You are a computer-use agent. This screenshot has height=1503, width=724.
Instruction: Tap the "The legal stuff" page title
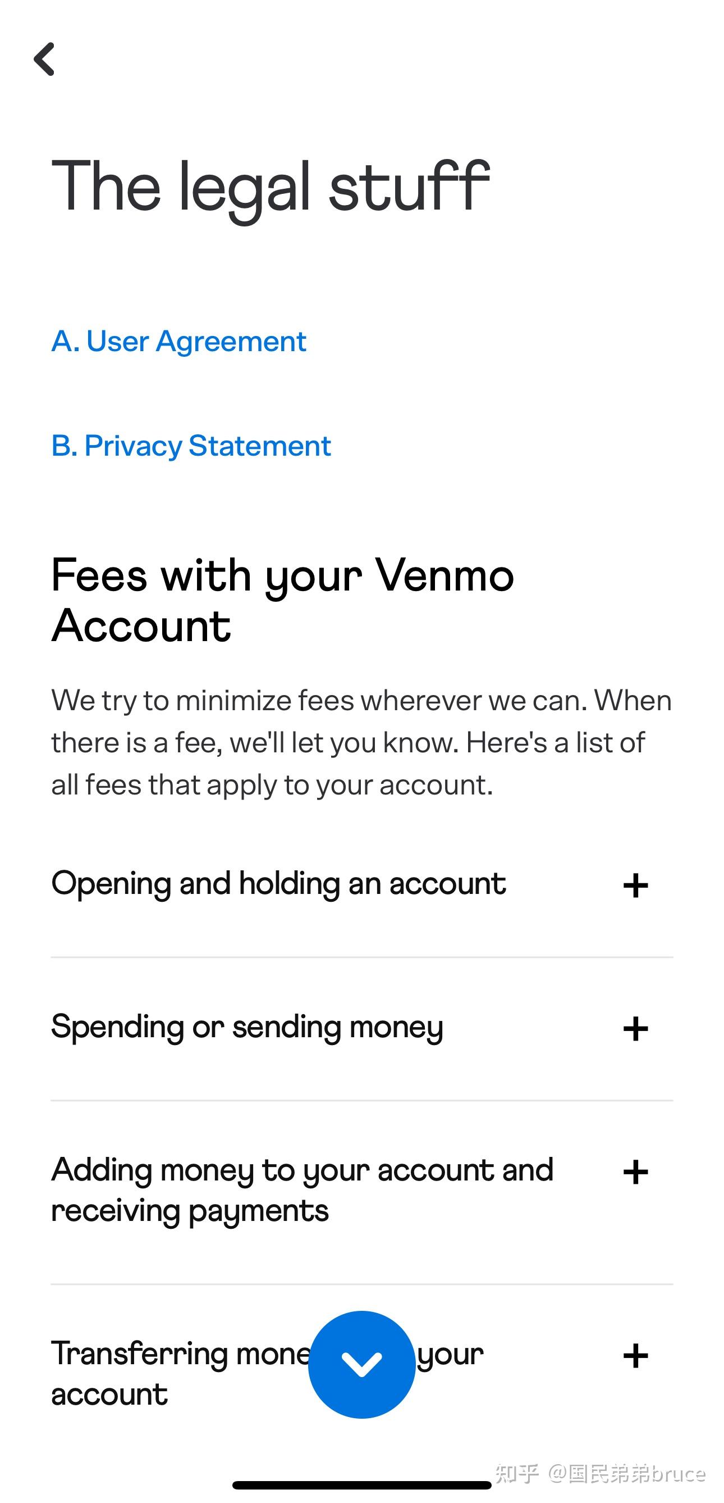point(271,187)
